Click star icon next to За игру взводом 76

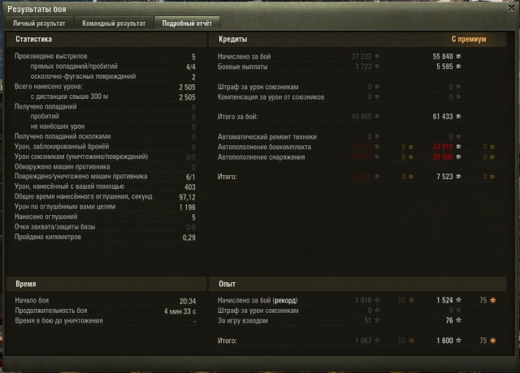(458, 320)
